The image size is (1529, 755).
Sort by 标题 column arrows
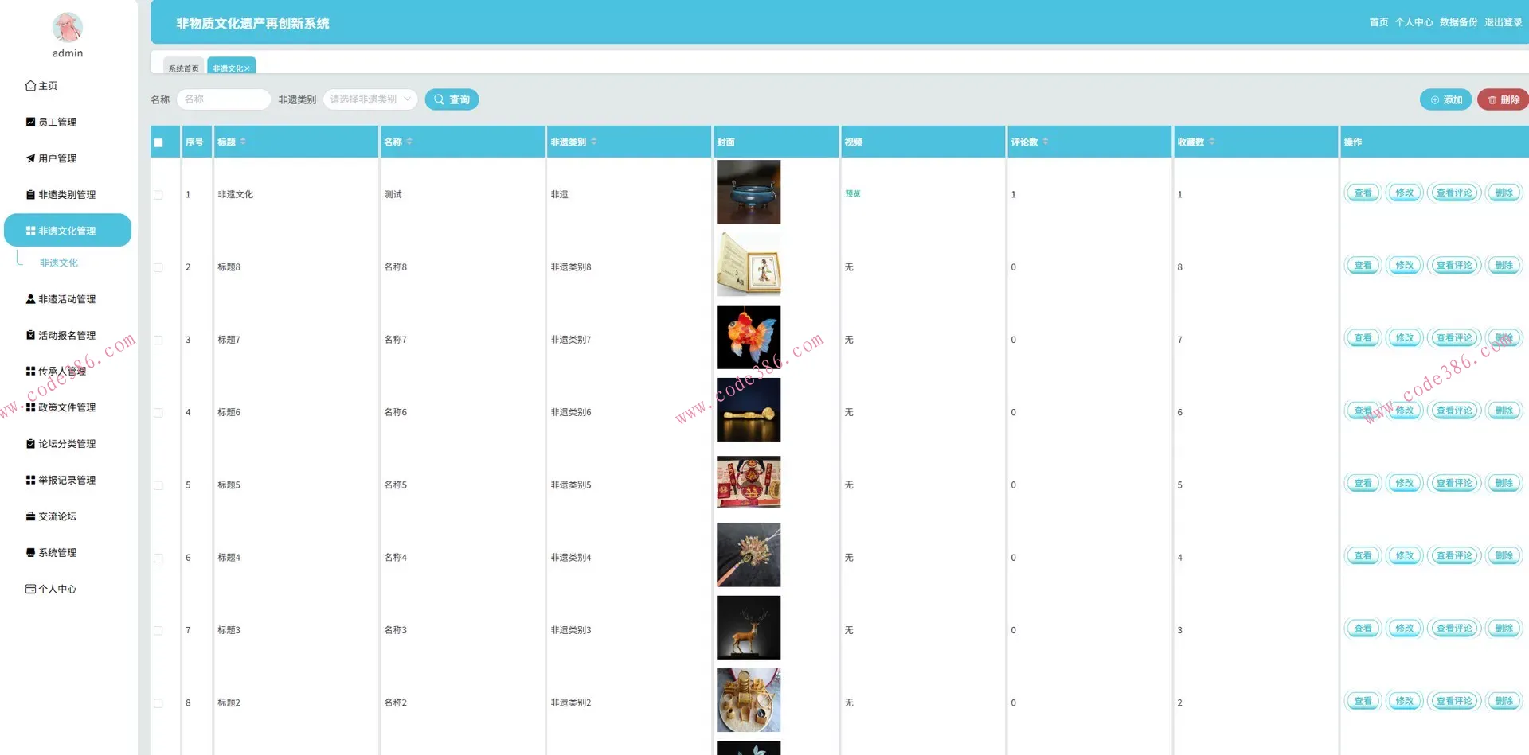tap(243, 142)
